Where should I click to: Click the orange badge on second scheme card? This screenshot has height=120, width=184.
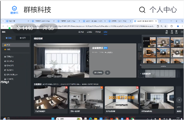pyautogui.click(x=102, y=87)
